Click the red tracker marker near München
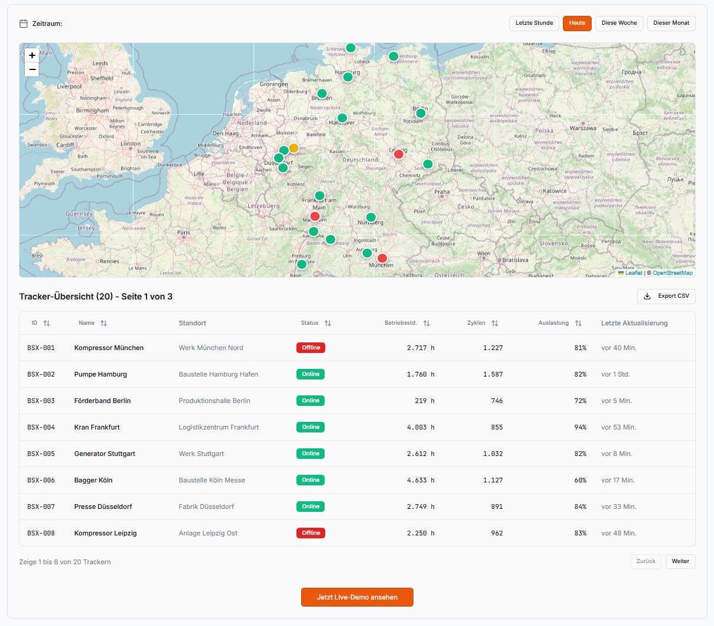This screenshot has height=626, width=714. tap(382, 258)
